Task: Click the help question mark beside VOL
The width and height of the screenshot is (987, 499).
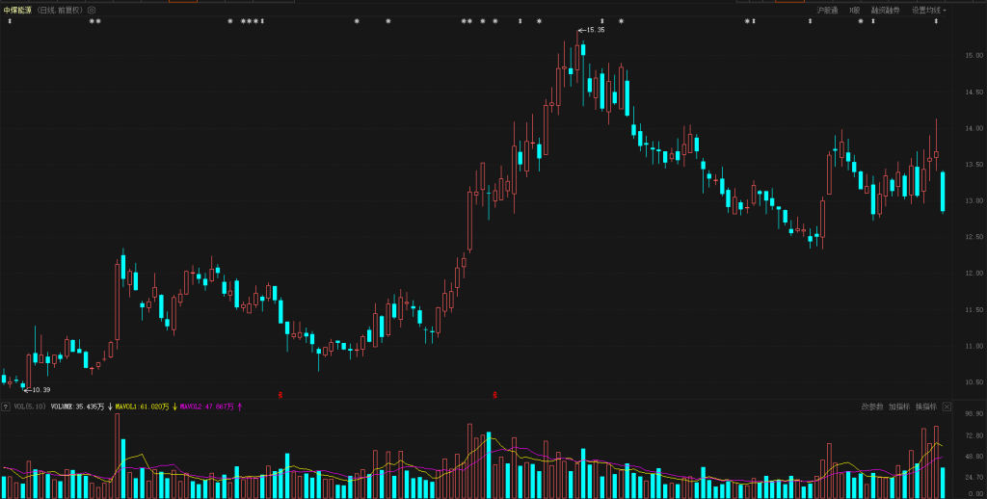Action: (x=6, y=407)
